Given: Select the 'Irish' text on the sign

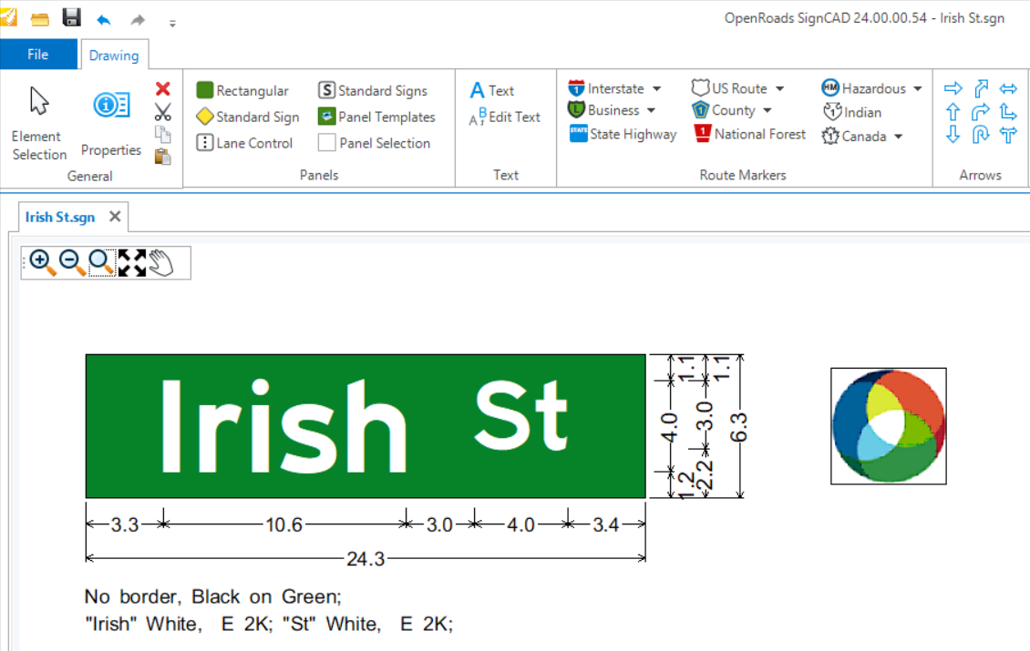Looking at the screenshot, I should 283,426.
